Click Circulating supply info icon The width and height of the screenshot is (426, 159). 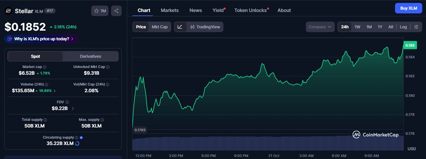[77, 137]
